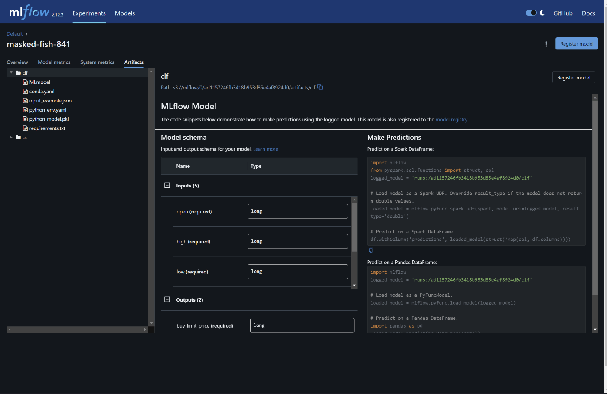This screenshot has width=607, height=394.
Task: Switch to the Models tab
Action: [125, 13]
